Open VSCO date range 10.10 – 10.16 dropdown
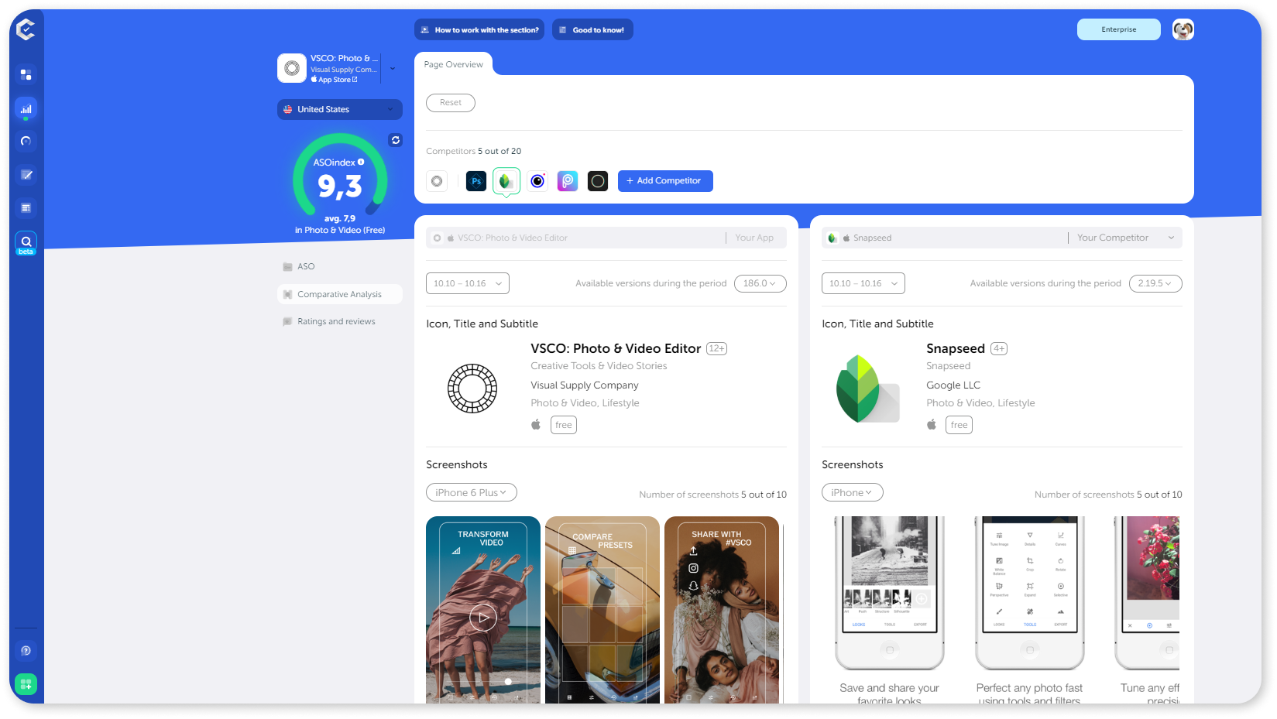The width and height of the screenshot is (1277, 719). click(468, 283)
